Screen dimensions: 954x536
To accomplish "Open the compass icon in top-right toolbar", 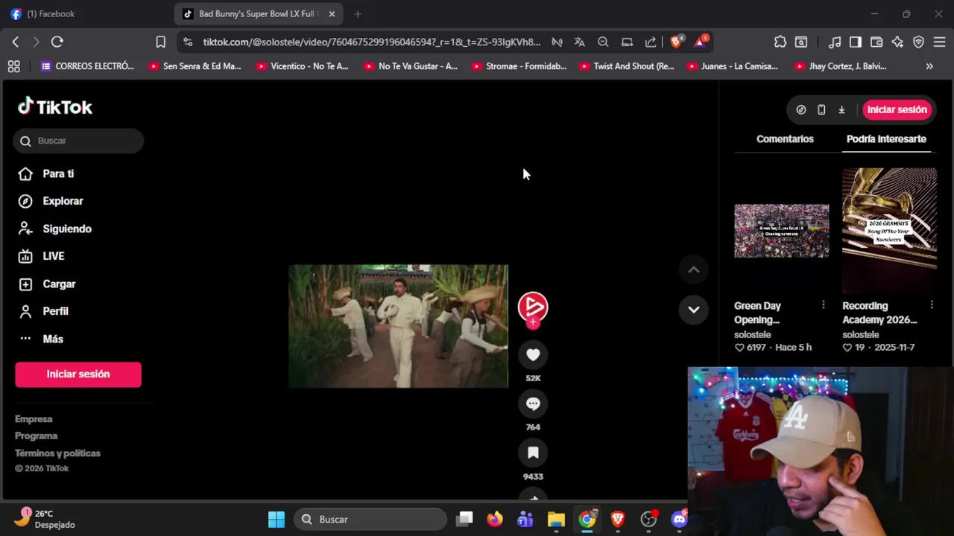I will tap(801, 109).
